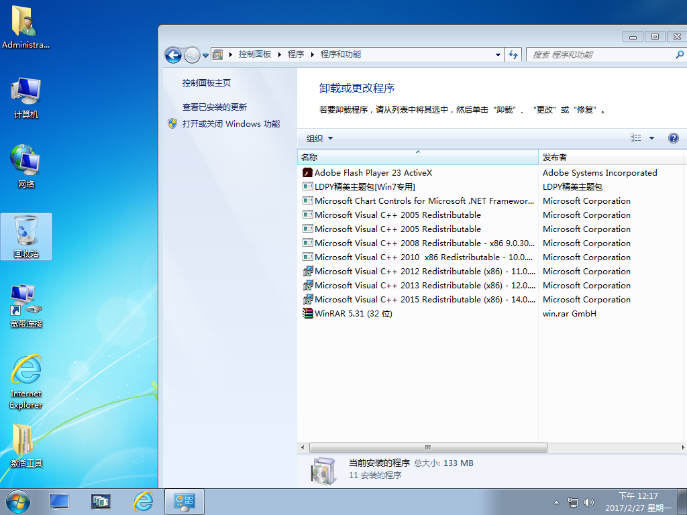The image size is (687, 515).
Task: Click the search magnifier icon
Action: click(x=680, y=55)
